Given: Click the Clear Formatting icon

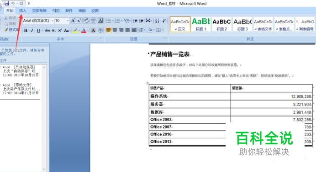Looking at the screenshot, I should (x=86, y=20).
